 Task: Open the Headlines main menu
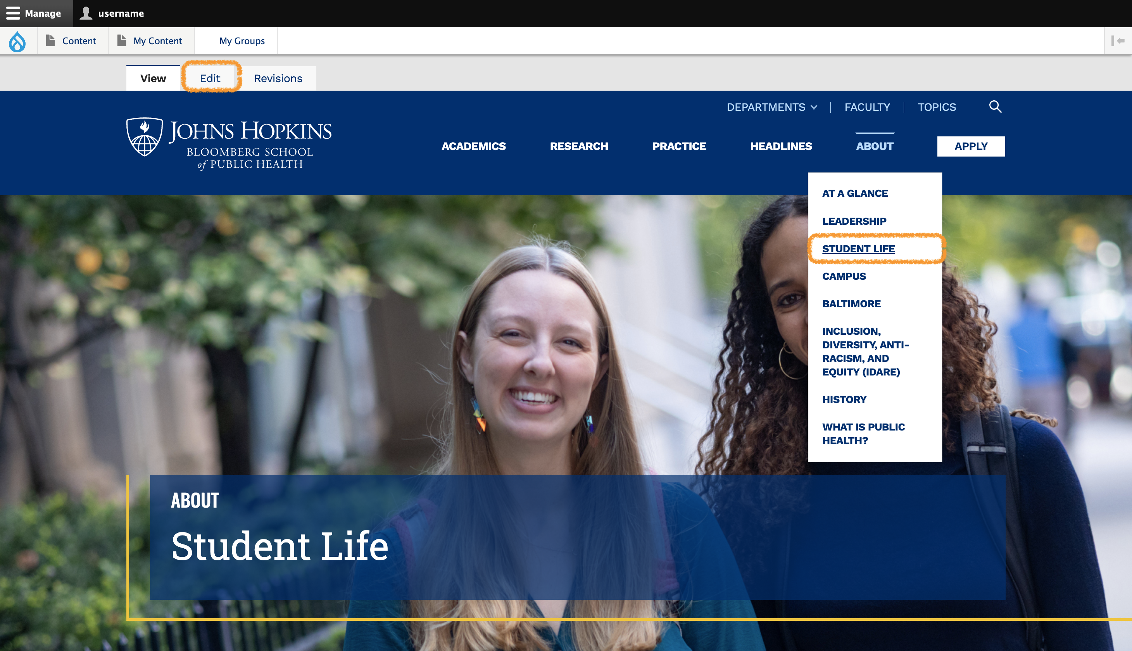(x=781, y=146)
